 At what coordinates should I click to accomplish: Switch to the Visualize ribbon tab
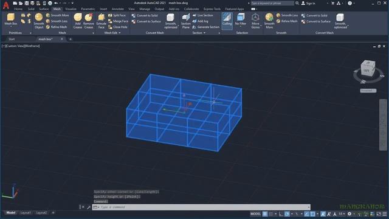click(x=71, y=9)
